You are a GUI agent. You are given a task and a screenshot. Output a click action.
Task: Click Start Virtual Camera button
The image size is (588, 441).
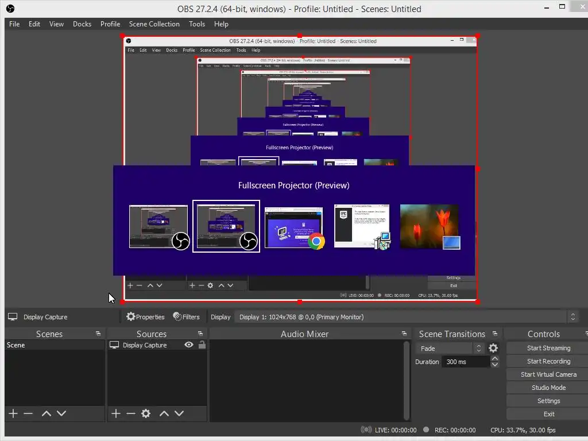pyautogui.click(x=548, y=374)
